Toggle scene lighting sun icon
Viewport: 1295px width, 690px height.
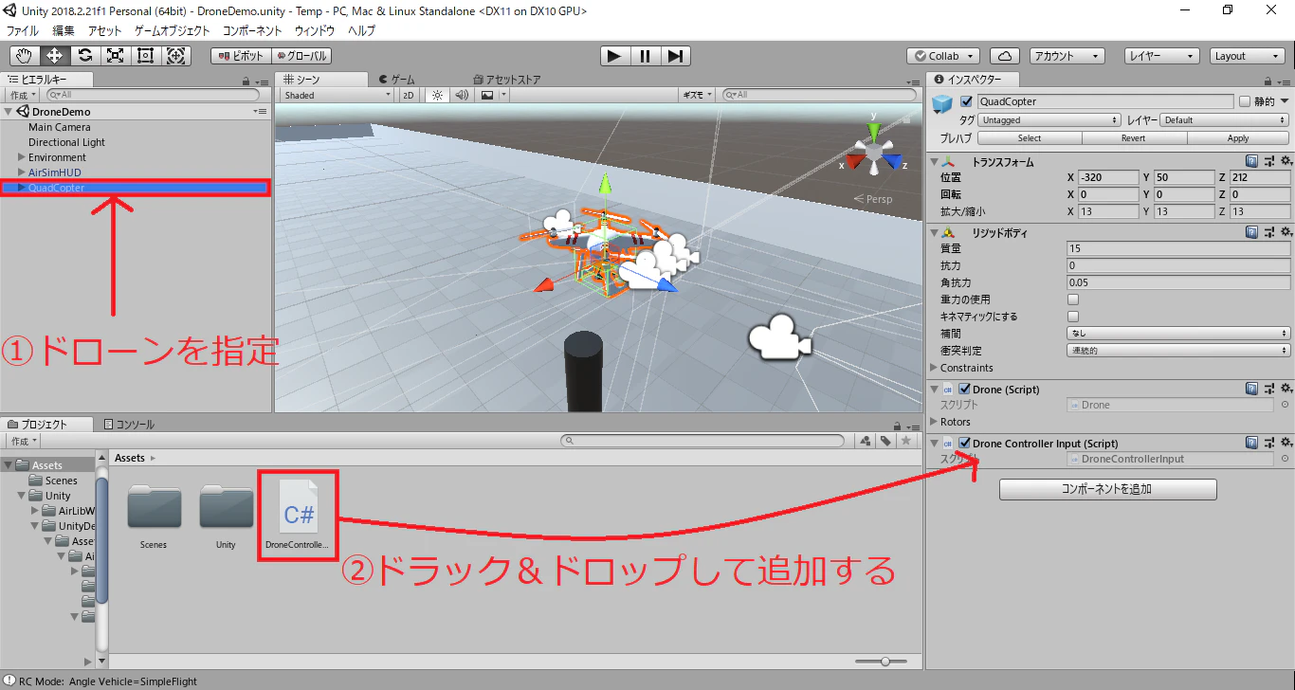click(437, 95)
